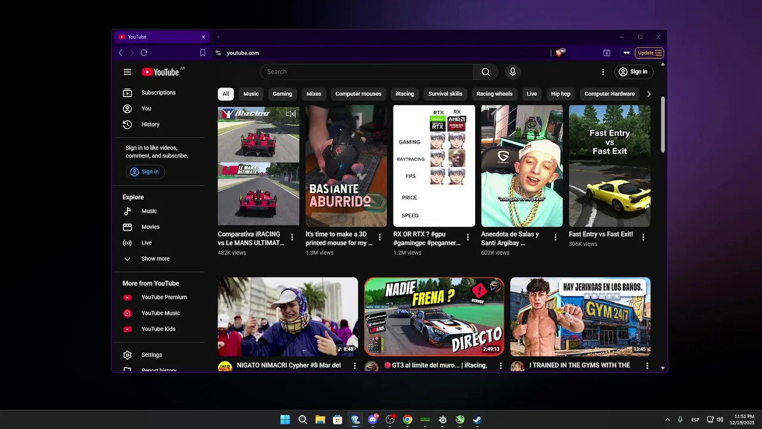Select the Computer mouses filter chip
The image size is (762, 429).
[358, 94]
